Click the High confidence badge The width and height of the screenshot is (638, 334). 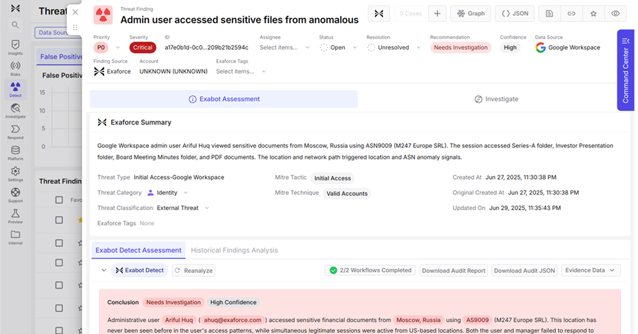510,47
